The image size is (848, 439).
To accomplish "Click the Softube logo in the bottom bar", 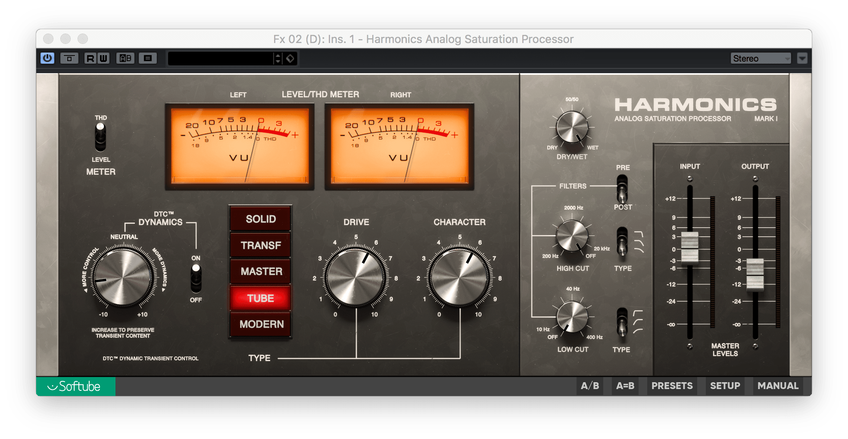I will (x=75, y=386).
